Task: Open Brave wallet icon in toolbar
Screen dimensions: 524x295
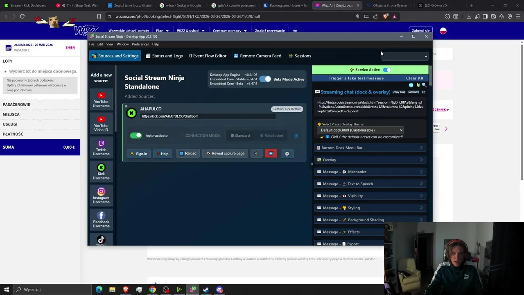Action: click(493, 16)
